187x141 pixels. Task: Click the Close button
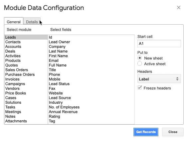pyautogui.click(x=173, y=132)
